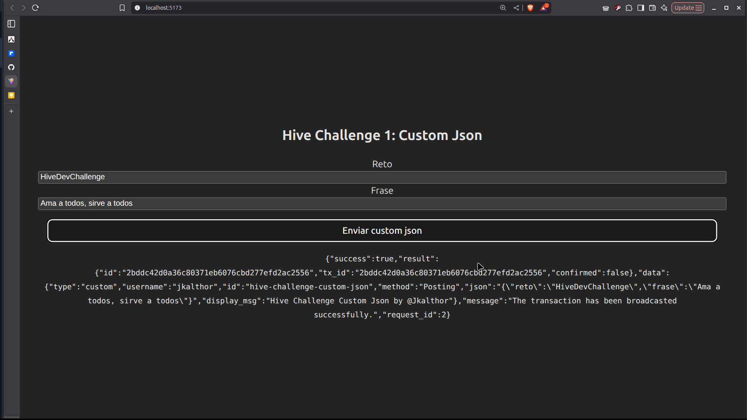Click the Frase input field
The height and width of the screenshot is (420, 747).
coord(382,204)
